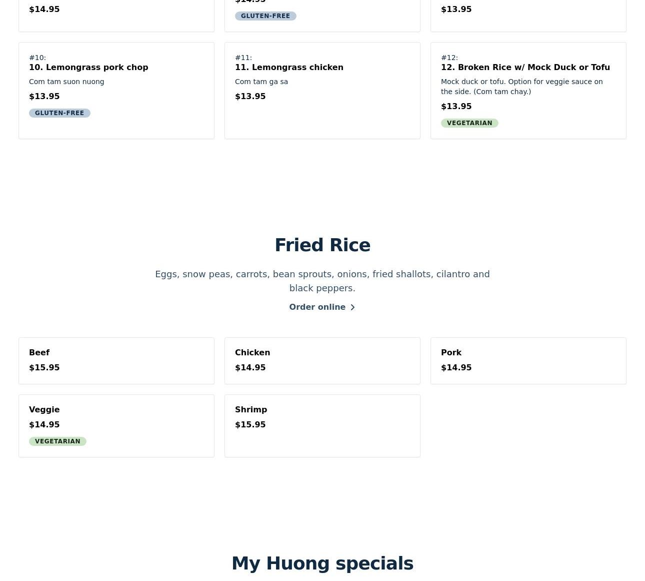Click the Vegetarian badge on Broken Rice
Screen dimensions: 645x581
469,123
